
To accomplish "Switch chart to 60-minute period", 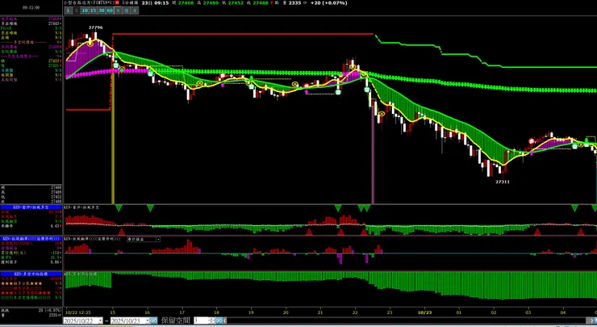I will click(x=110, y=10).
